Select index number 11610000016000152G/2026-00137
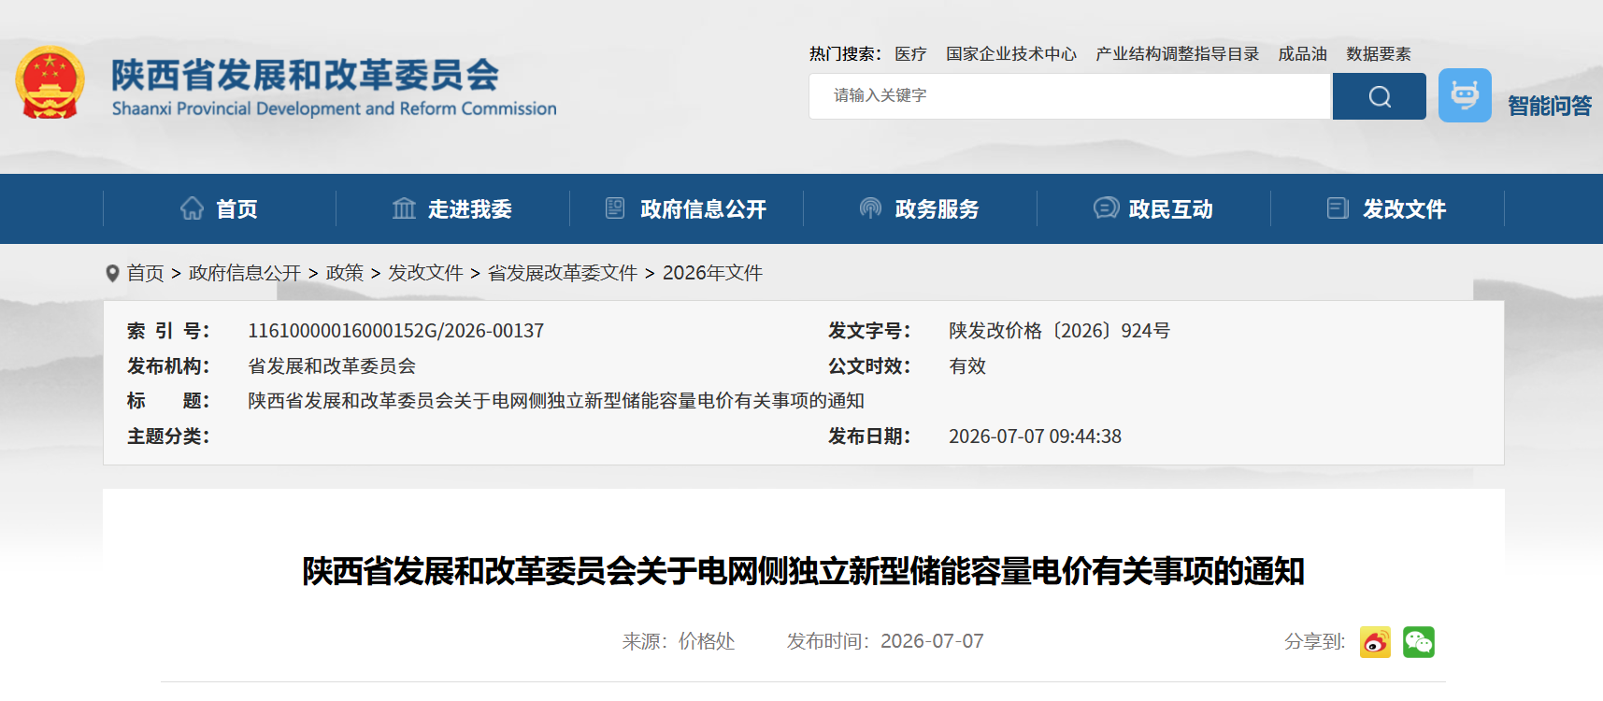1603x701 pixels. 395,331
